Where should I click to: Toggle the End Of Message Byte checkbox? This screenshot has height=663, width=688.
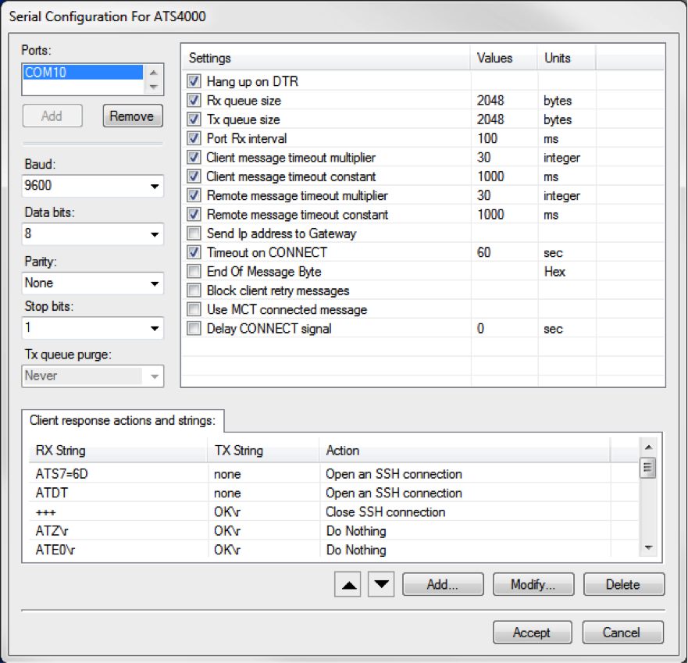pos(194,272)
